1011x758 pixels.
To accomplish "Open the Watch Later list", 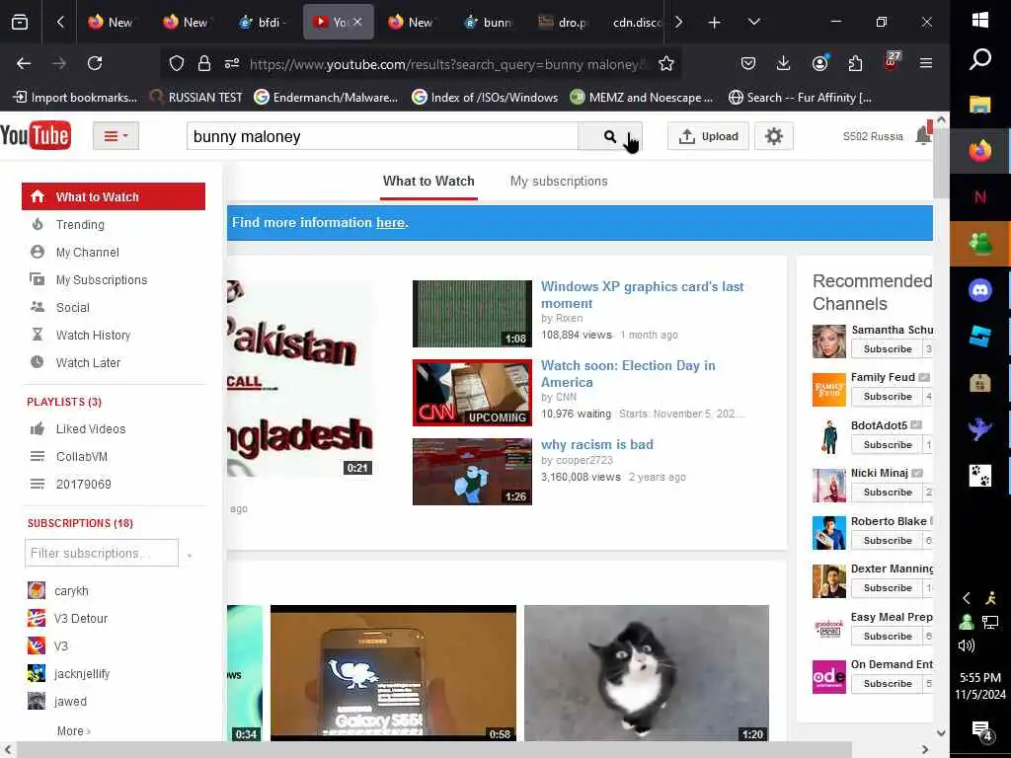I will (x=88, y=363).
